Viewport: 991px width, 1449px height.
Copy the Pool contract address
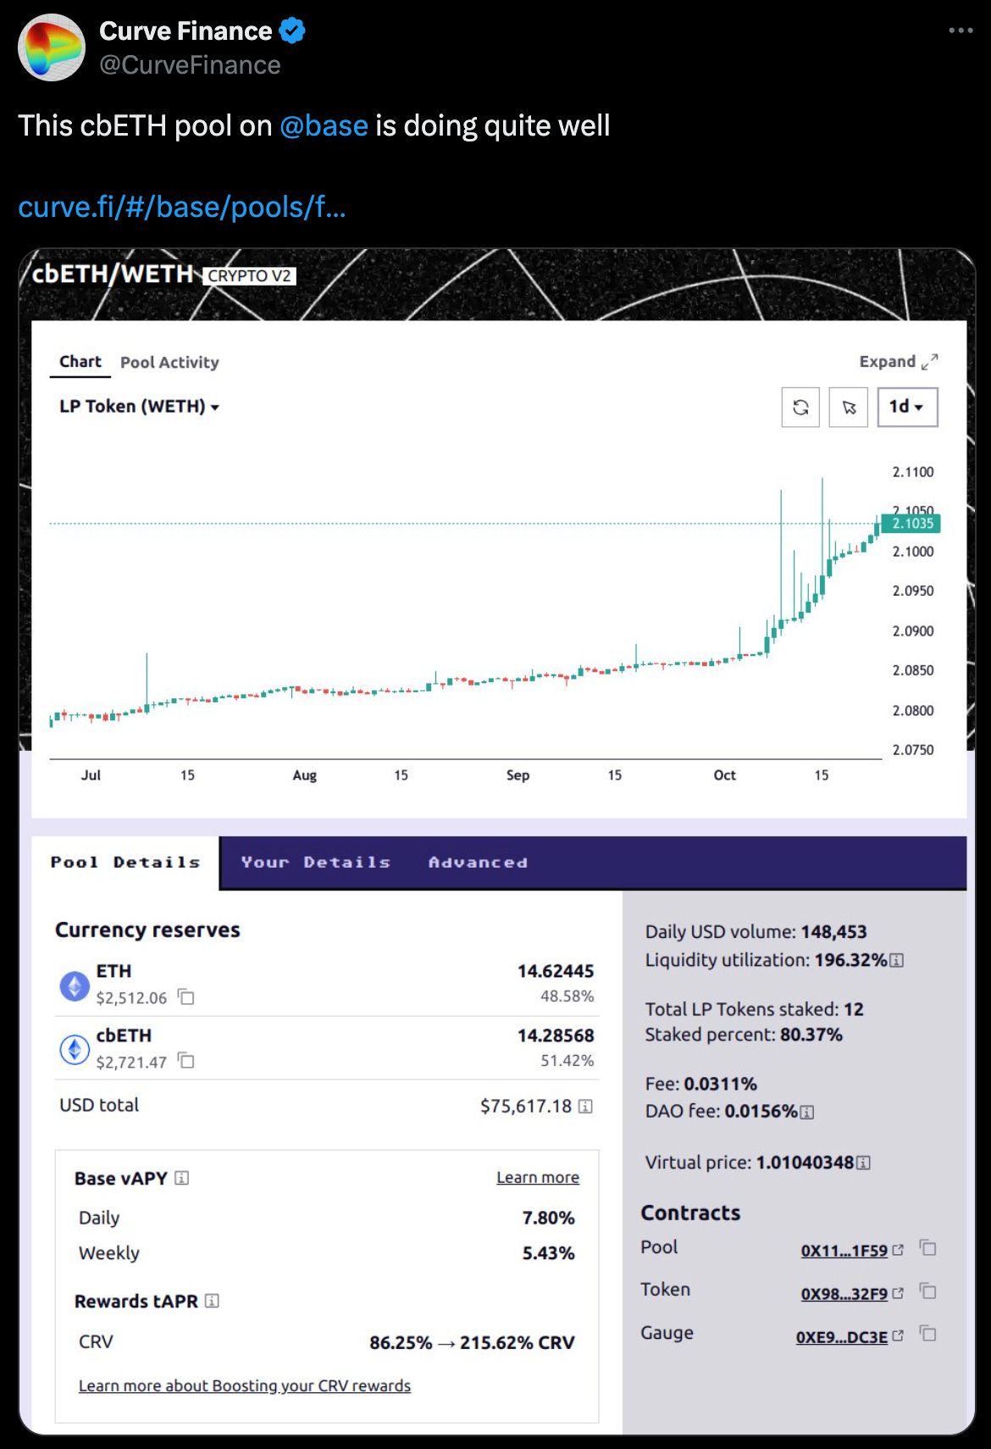[x=928, y=1248]
